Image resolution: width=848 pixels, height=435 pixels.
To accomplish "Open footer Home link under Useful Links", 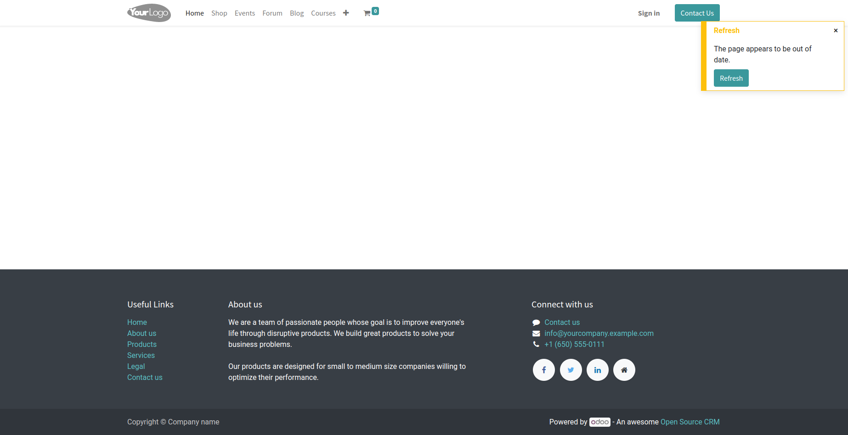I will [137, 322].
